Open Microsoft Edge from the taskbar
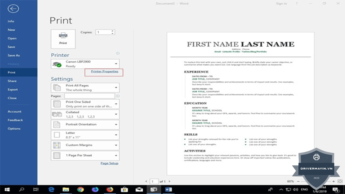Image resolution: width=345 pixels, height=194 pixels. pyautogui.click(x=51, y=189)
